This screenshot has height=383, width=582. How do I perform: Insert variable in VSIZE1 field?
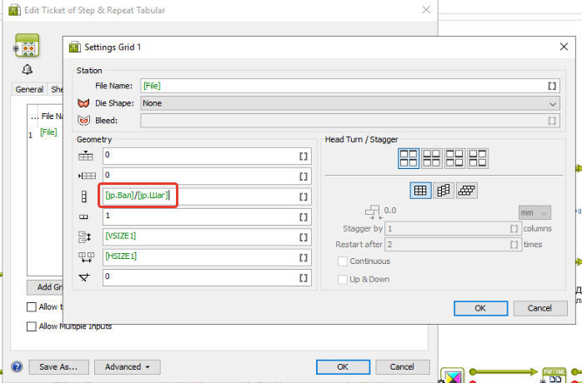point(304,237)
